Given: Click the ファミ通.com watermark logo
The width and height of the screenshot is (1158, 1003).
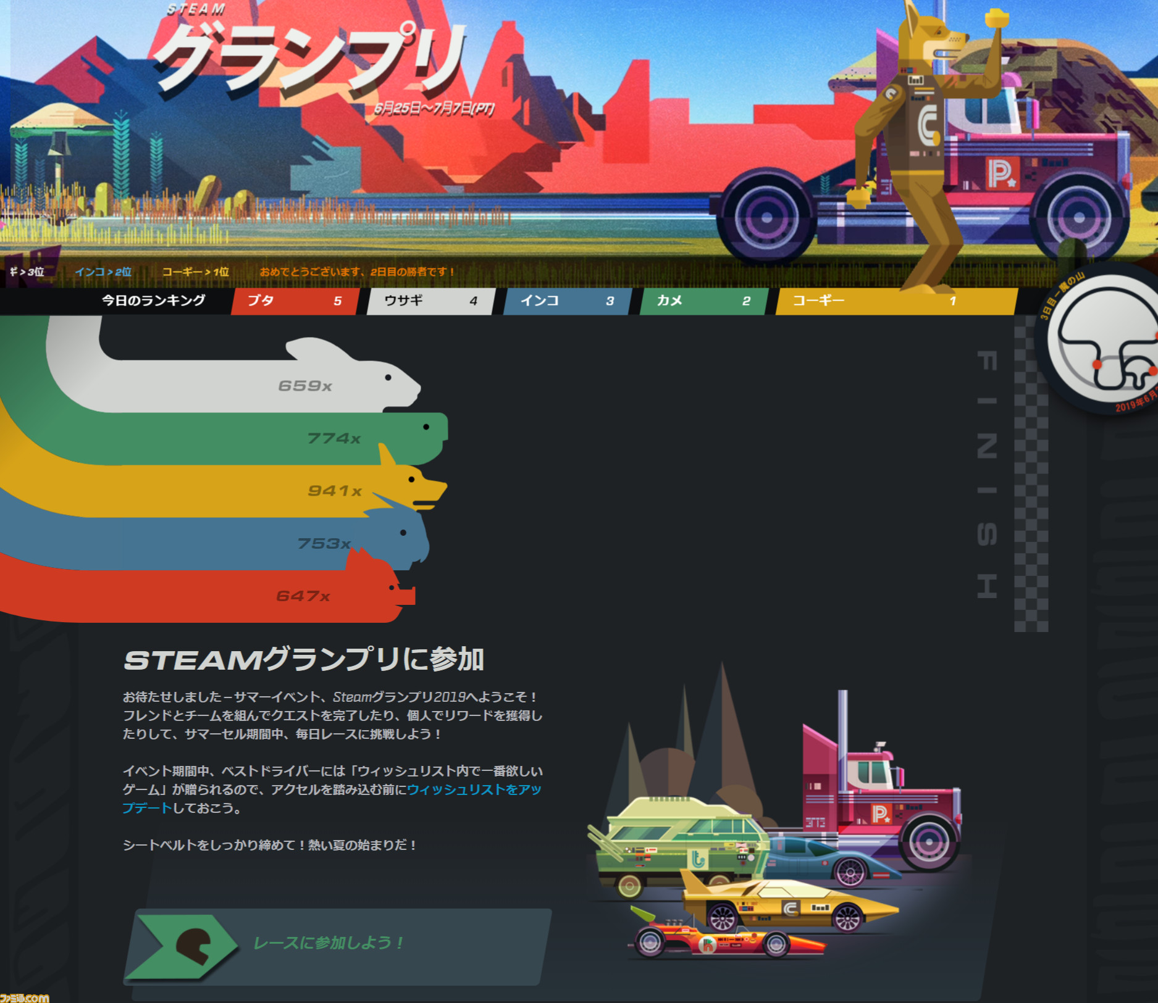Looking at the screenshot, I should click(x=25, y=997).
